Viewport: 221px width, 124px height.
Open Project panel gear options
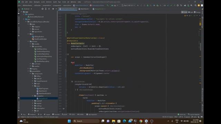[x=53, y=9]
